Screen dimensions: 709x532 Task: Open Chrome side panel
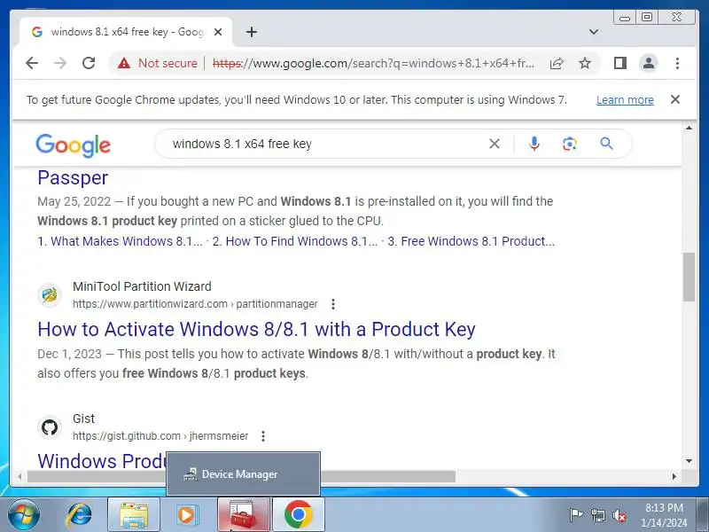(x=620, y=63)
